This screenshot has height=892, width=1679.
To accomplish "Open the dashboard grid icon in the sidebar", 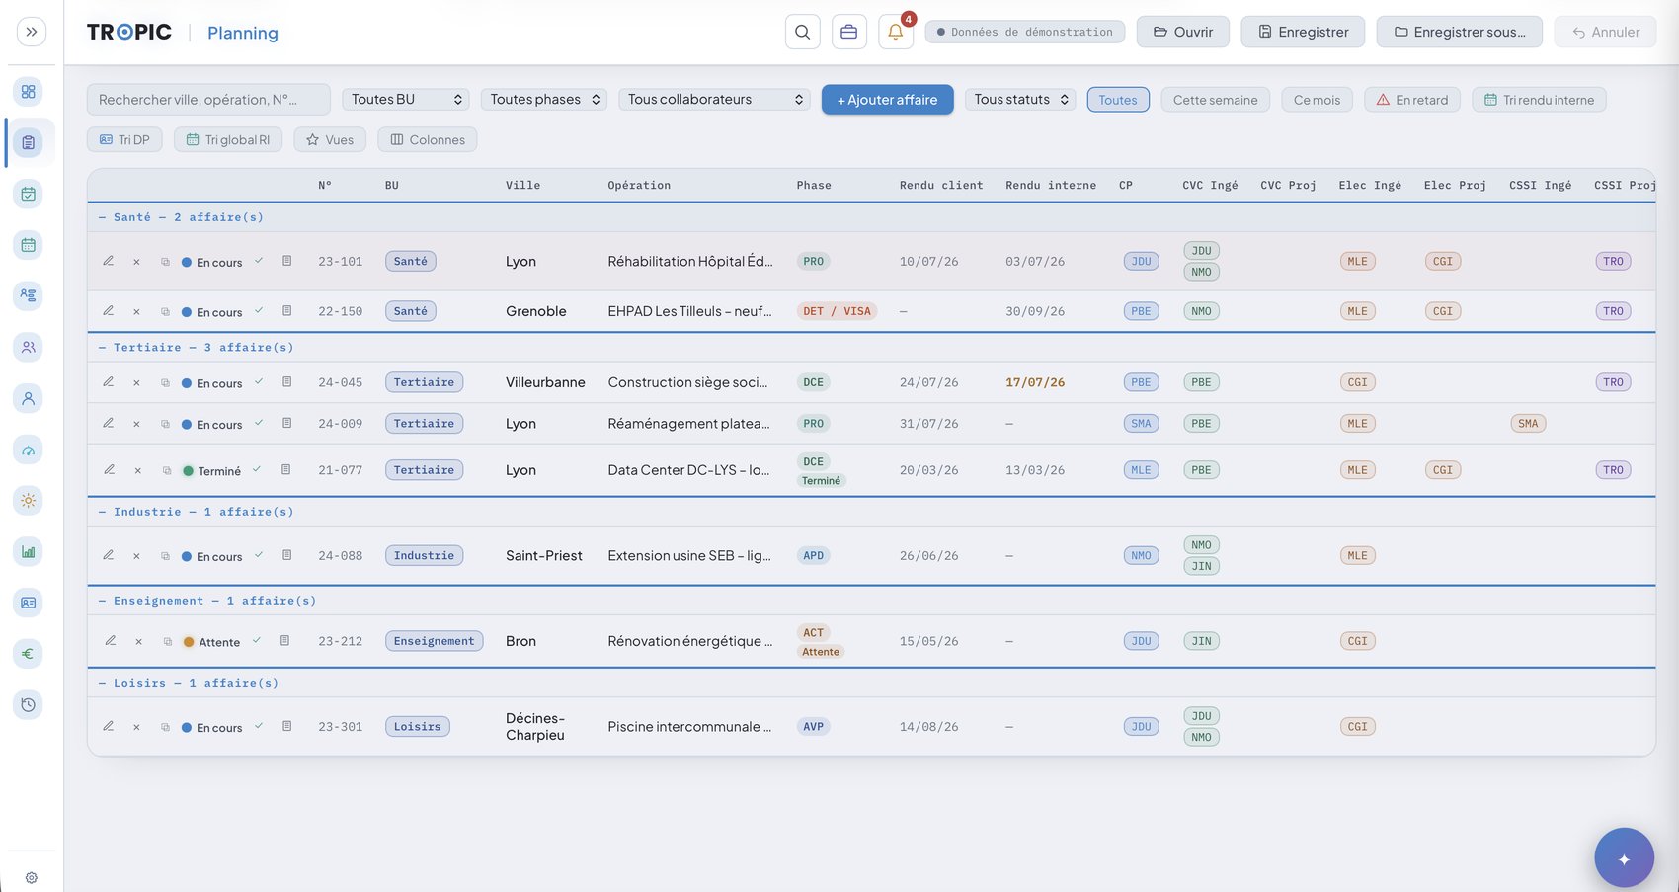I will coord(29,92).
